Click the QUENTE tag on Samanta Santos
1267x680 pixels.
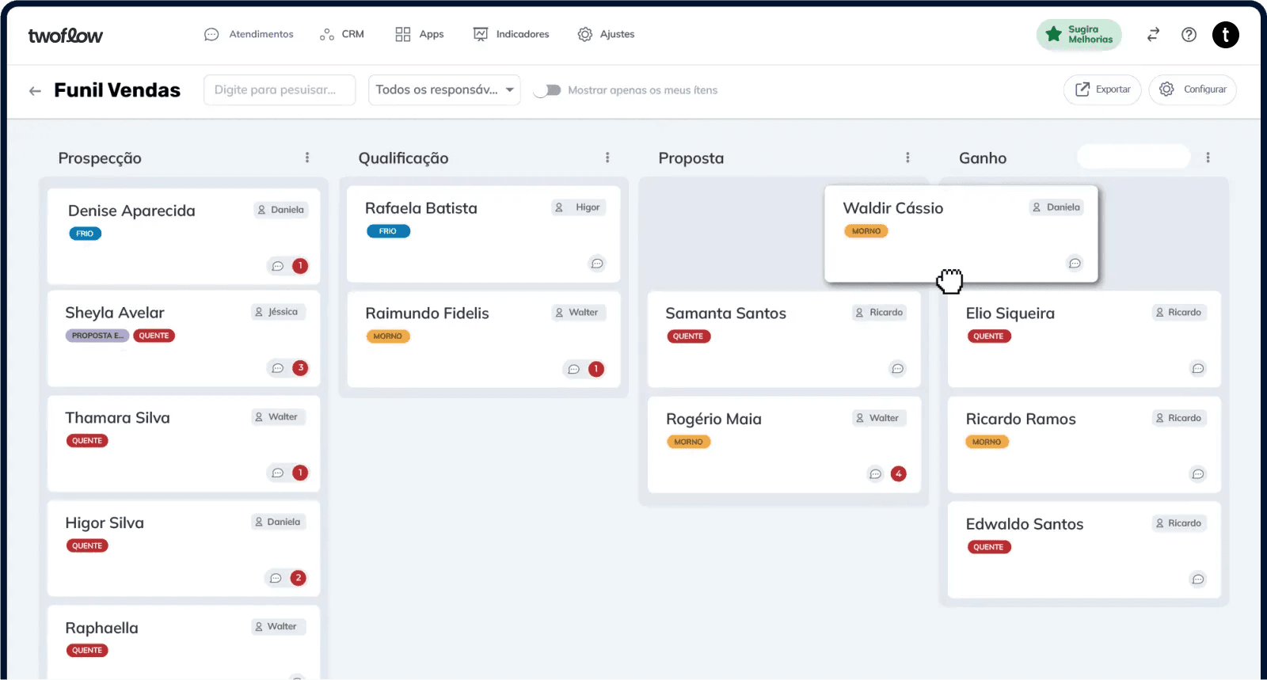(688, 336)
